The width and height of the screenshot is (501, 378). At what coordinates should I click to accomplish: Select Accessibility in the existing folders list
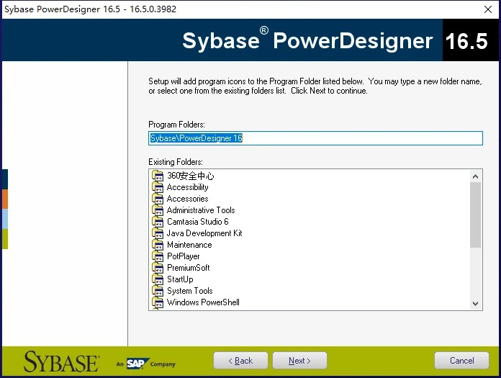click(188, 187)
